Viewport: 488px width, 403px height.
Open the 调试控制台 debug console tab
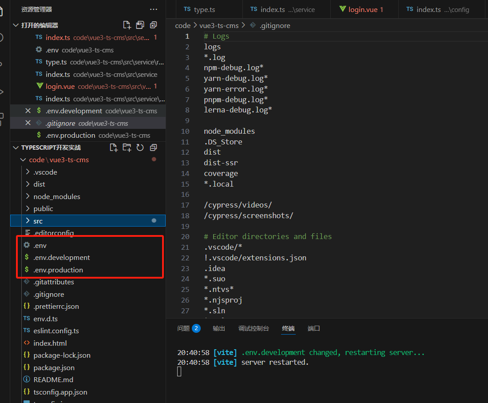pos(254,328)
